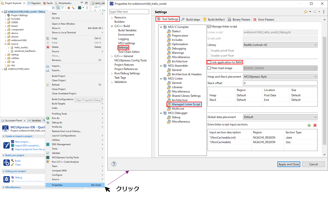Click the Debug bug square icon in Quickstart
The width and height of the screenshot is (328, 197).
6,179
